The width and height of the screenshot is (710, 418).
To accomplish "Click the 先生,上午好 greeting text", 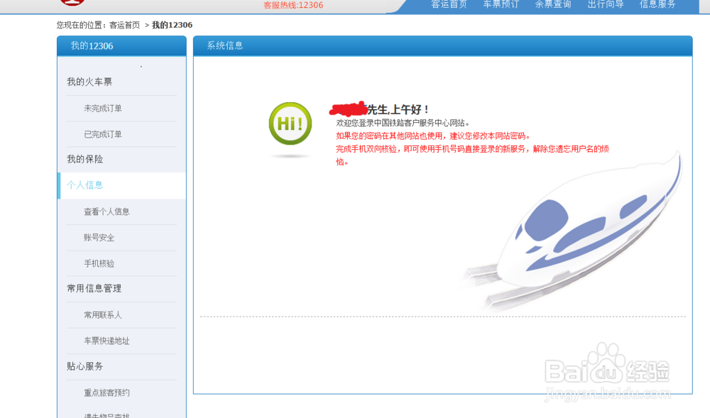I will click(398, 109).
